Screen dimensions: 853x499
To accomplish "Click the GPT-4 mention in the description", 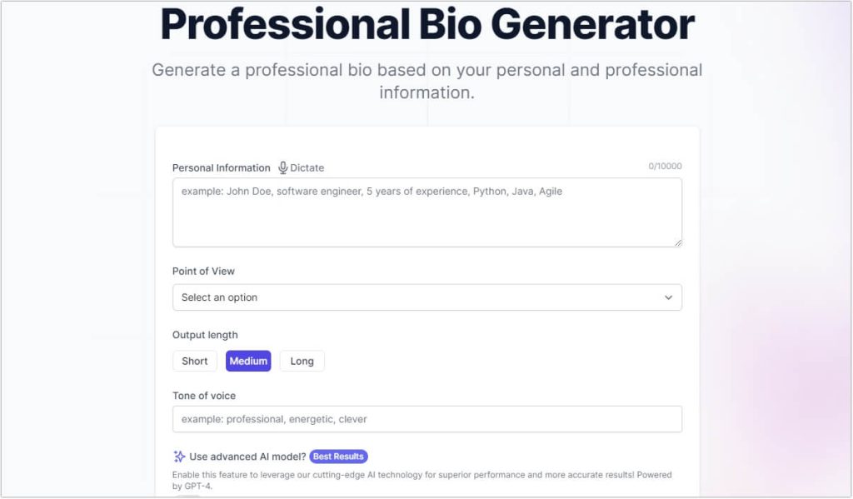I will point(195,485).
